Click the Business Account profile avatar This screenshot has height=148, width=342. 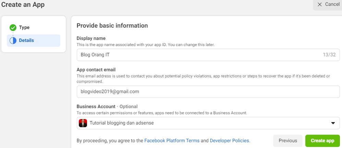point(83,123)
